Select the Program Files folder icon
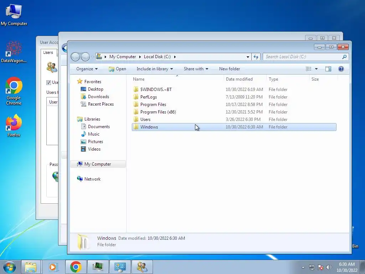 click(136, 105)
